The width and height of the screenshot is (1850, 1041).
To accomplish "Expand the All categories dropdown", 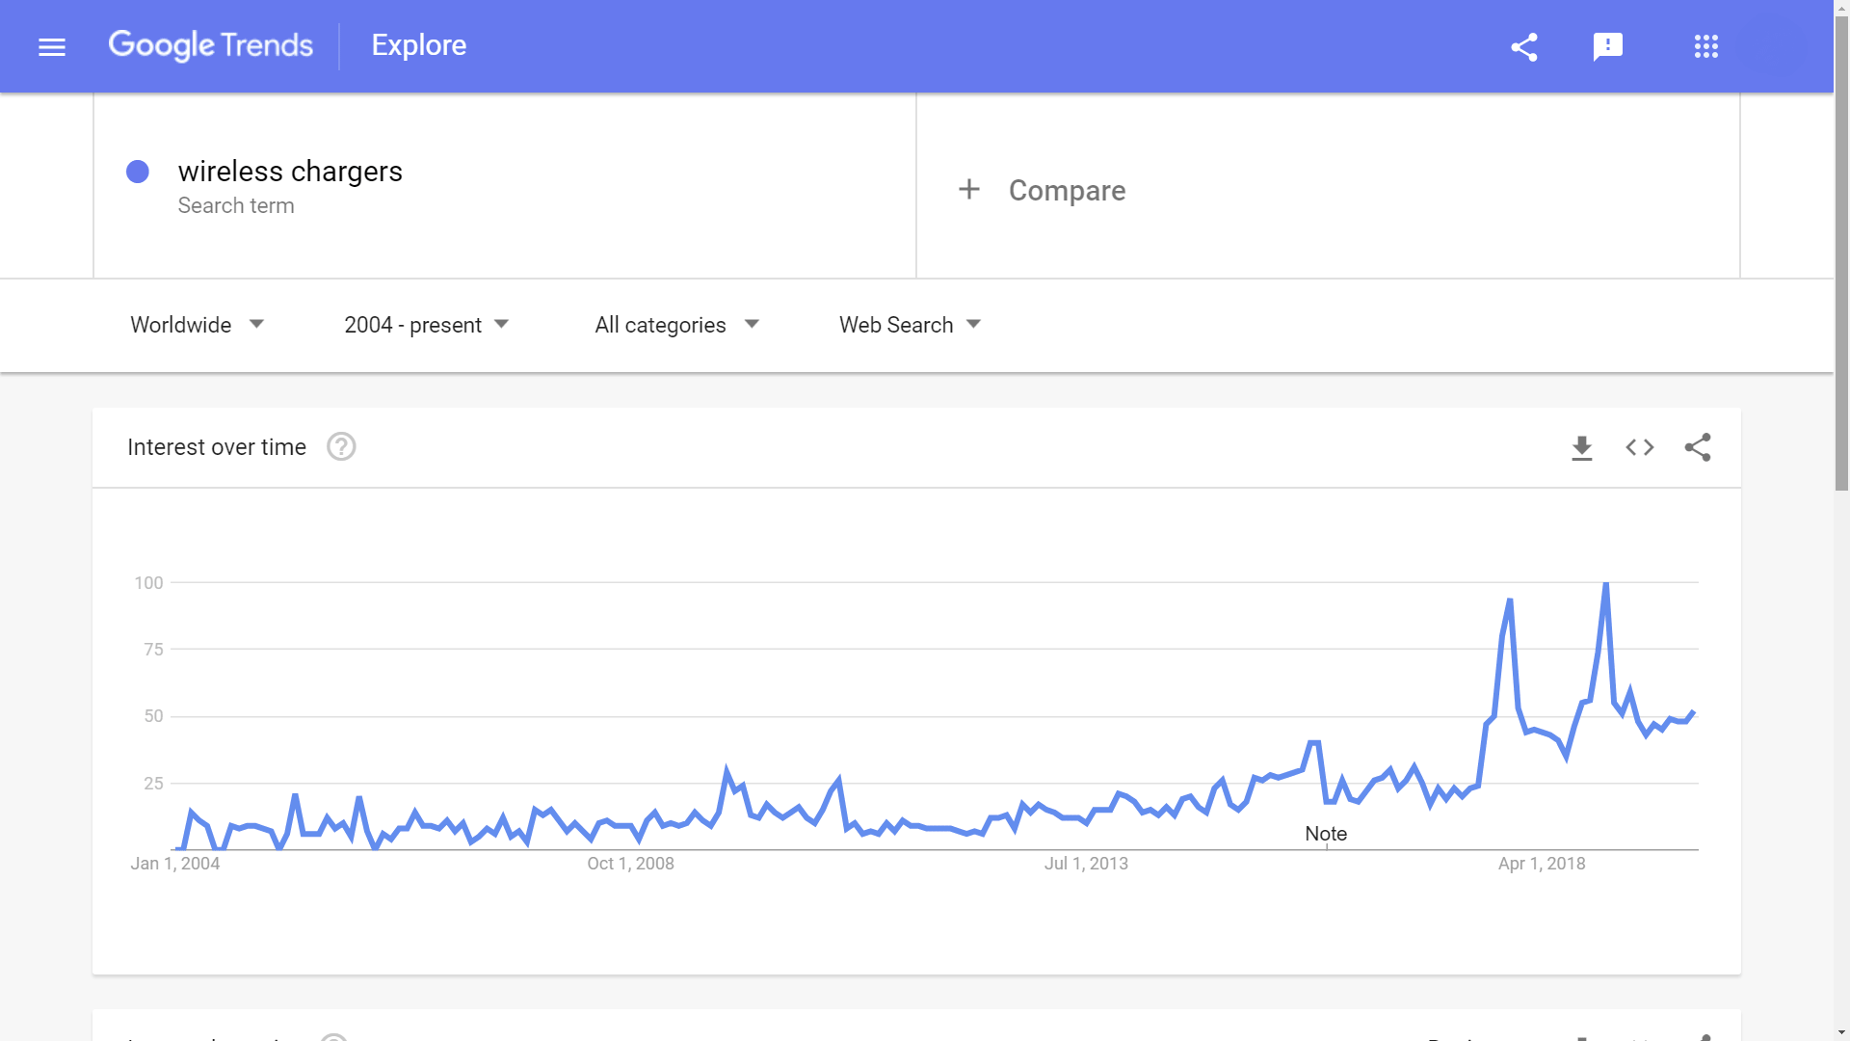I will pos(677,325).
